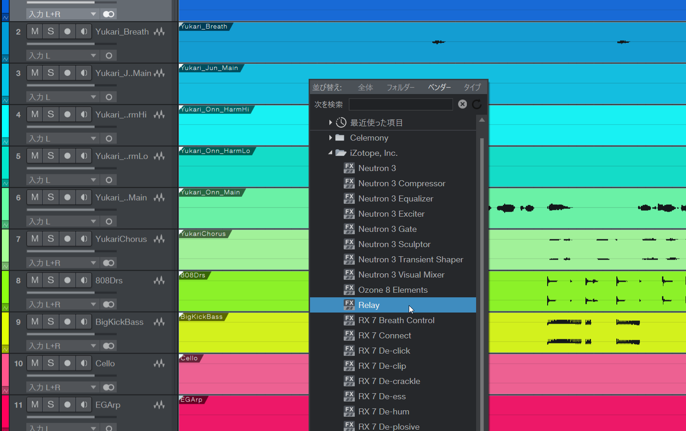The width and height of the screenshot is (686, 431).
Task: Open the waveform icon on Cello track
Action: pyautogui.click(x=159, y=364)
